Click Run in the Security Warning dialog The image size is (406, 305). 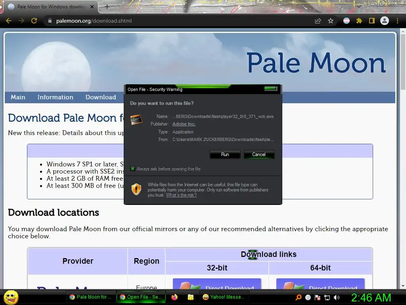click(x=225, y=154)
